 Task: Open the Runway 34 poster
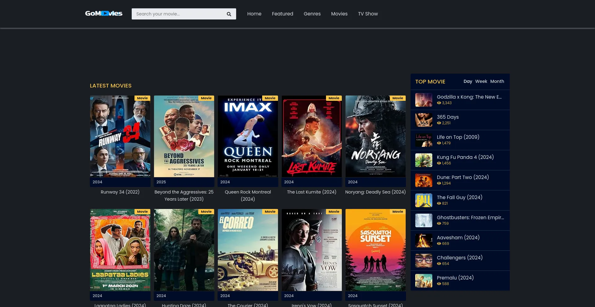tap(120, 136)
